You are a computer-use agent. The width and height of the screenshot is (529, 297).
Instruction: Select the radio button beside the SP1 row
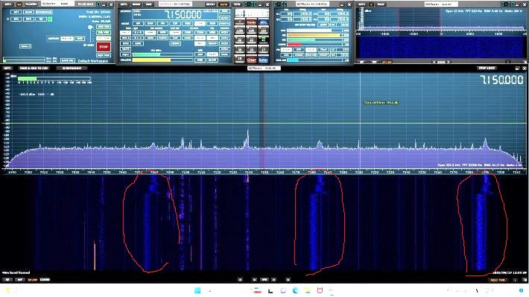pos(7,19)
